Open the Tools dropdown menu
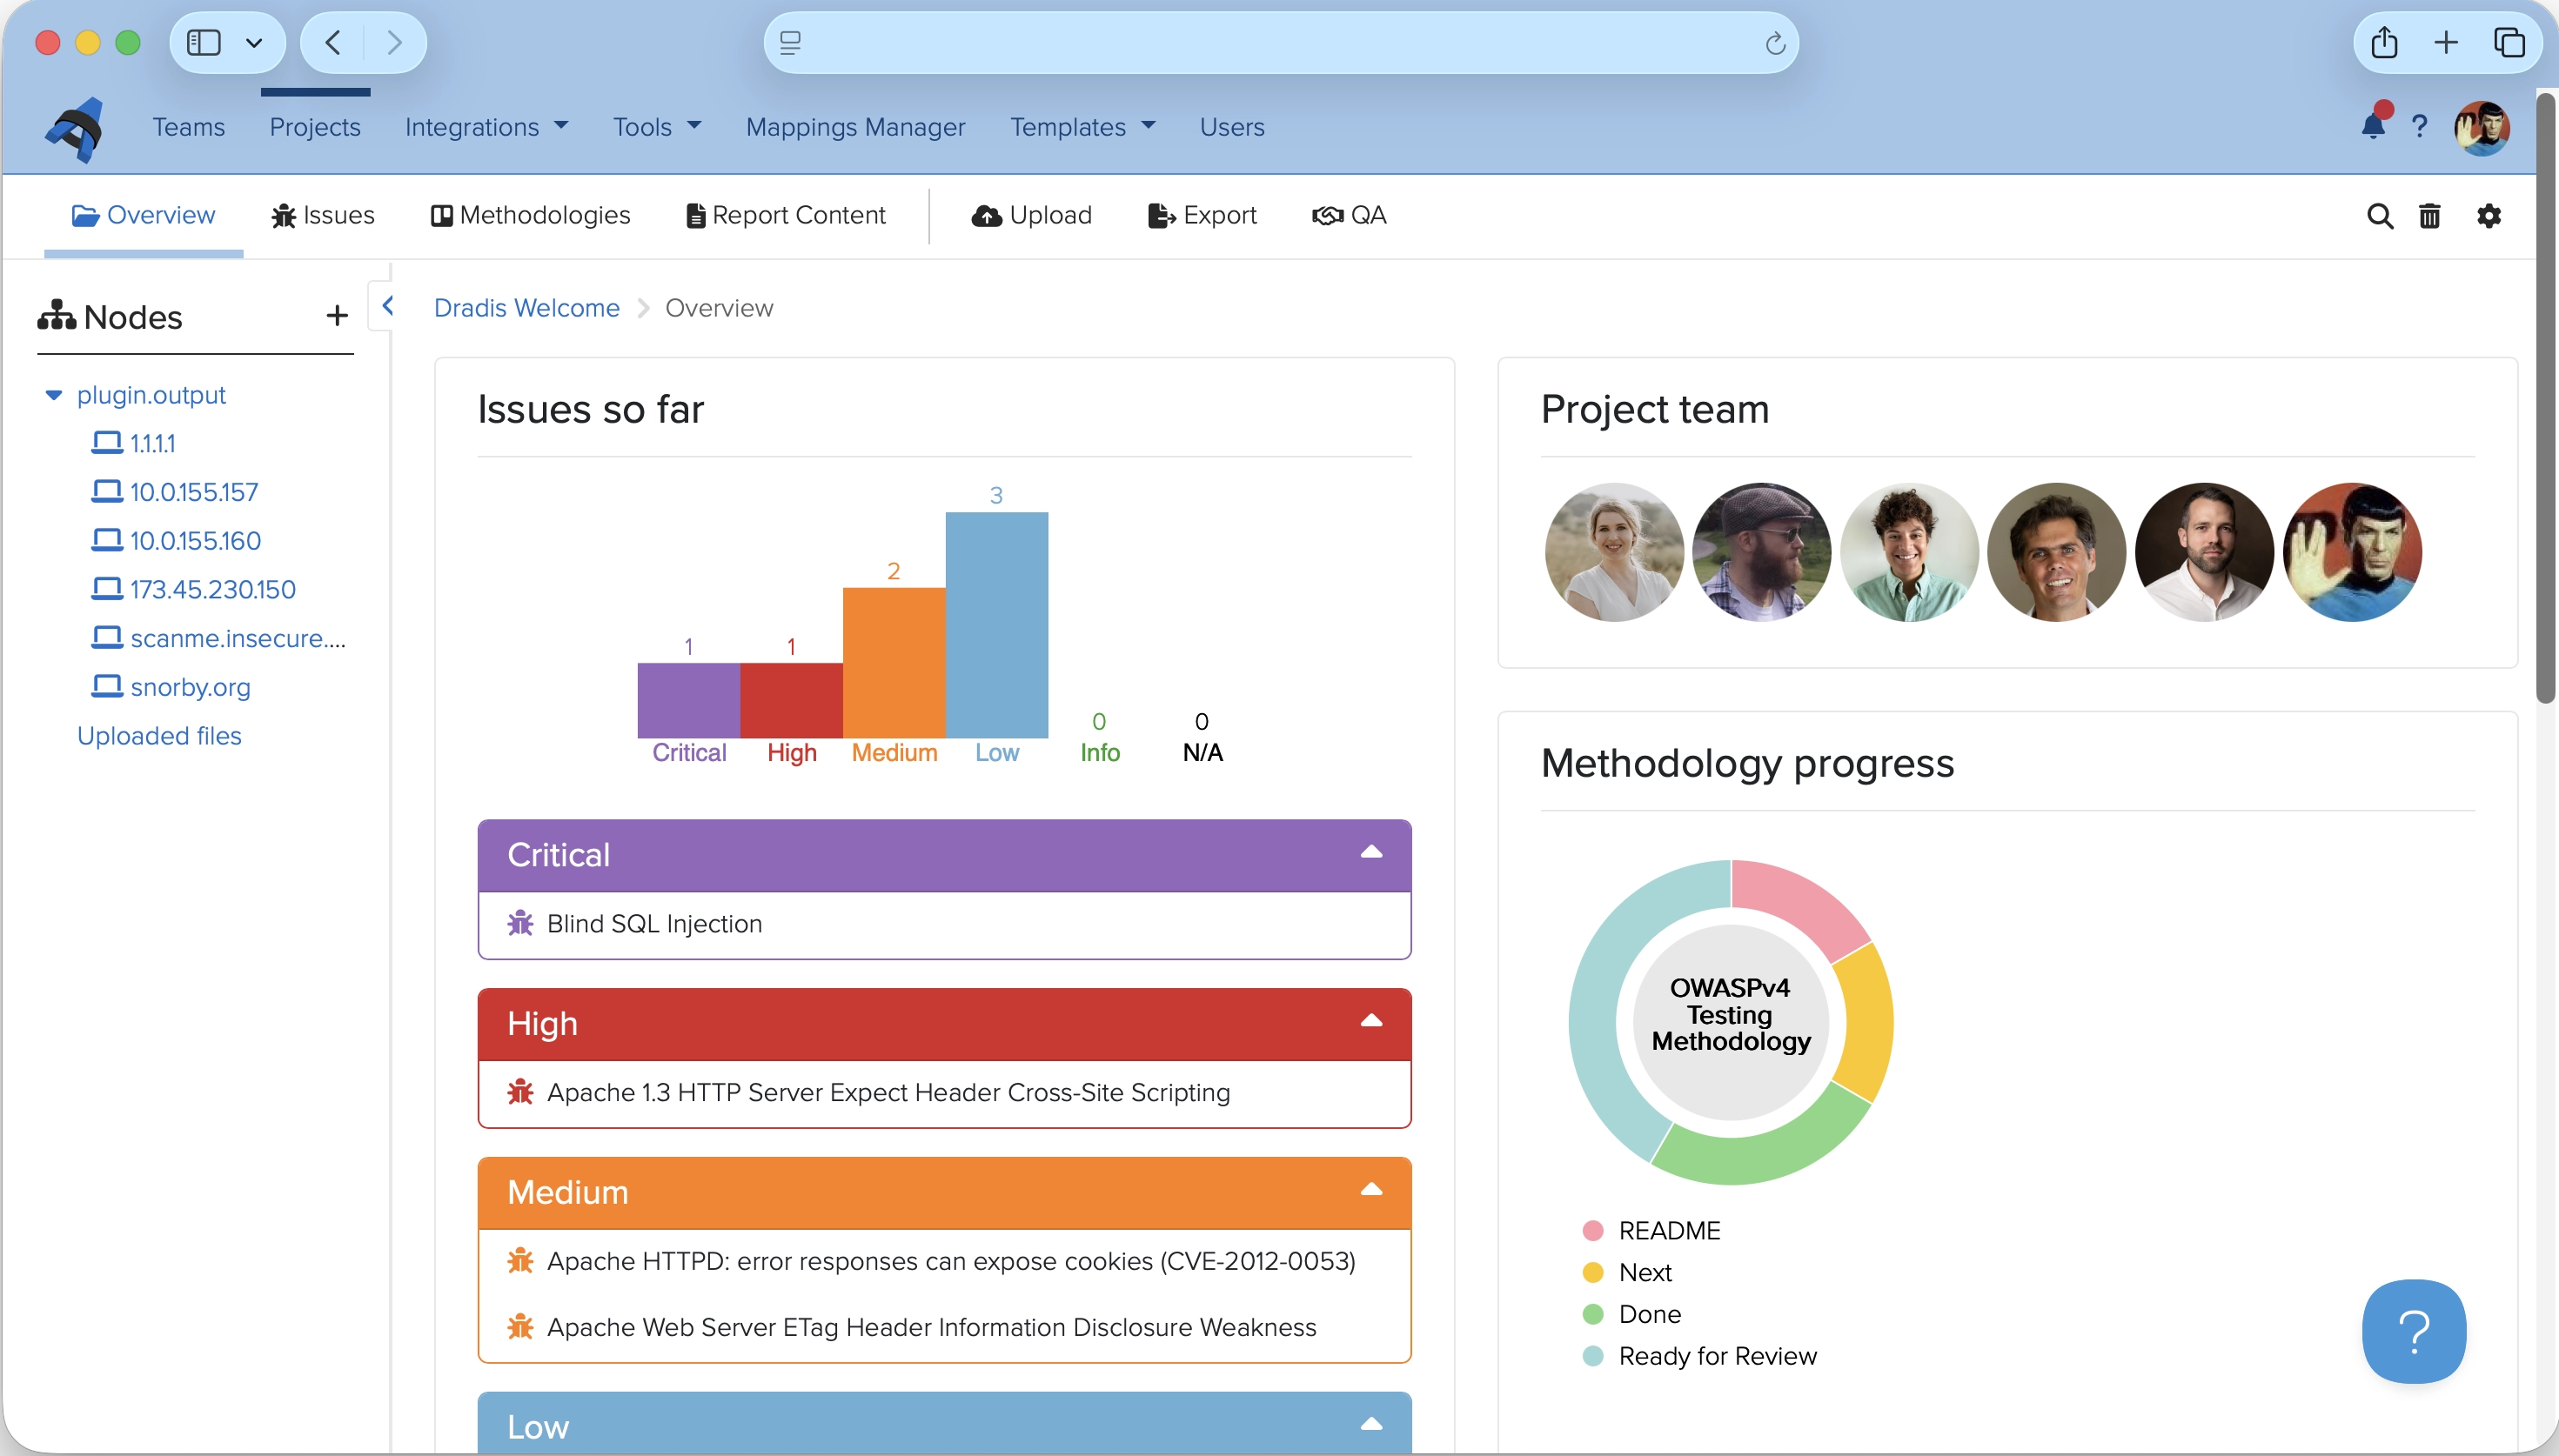The height and width of the screenshot is (1456, 2559). tap(656, 127)
